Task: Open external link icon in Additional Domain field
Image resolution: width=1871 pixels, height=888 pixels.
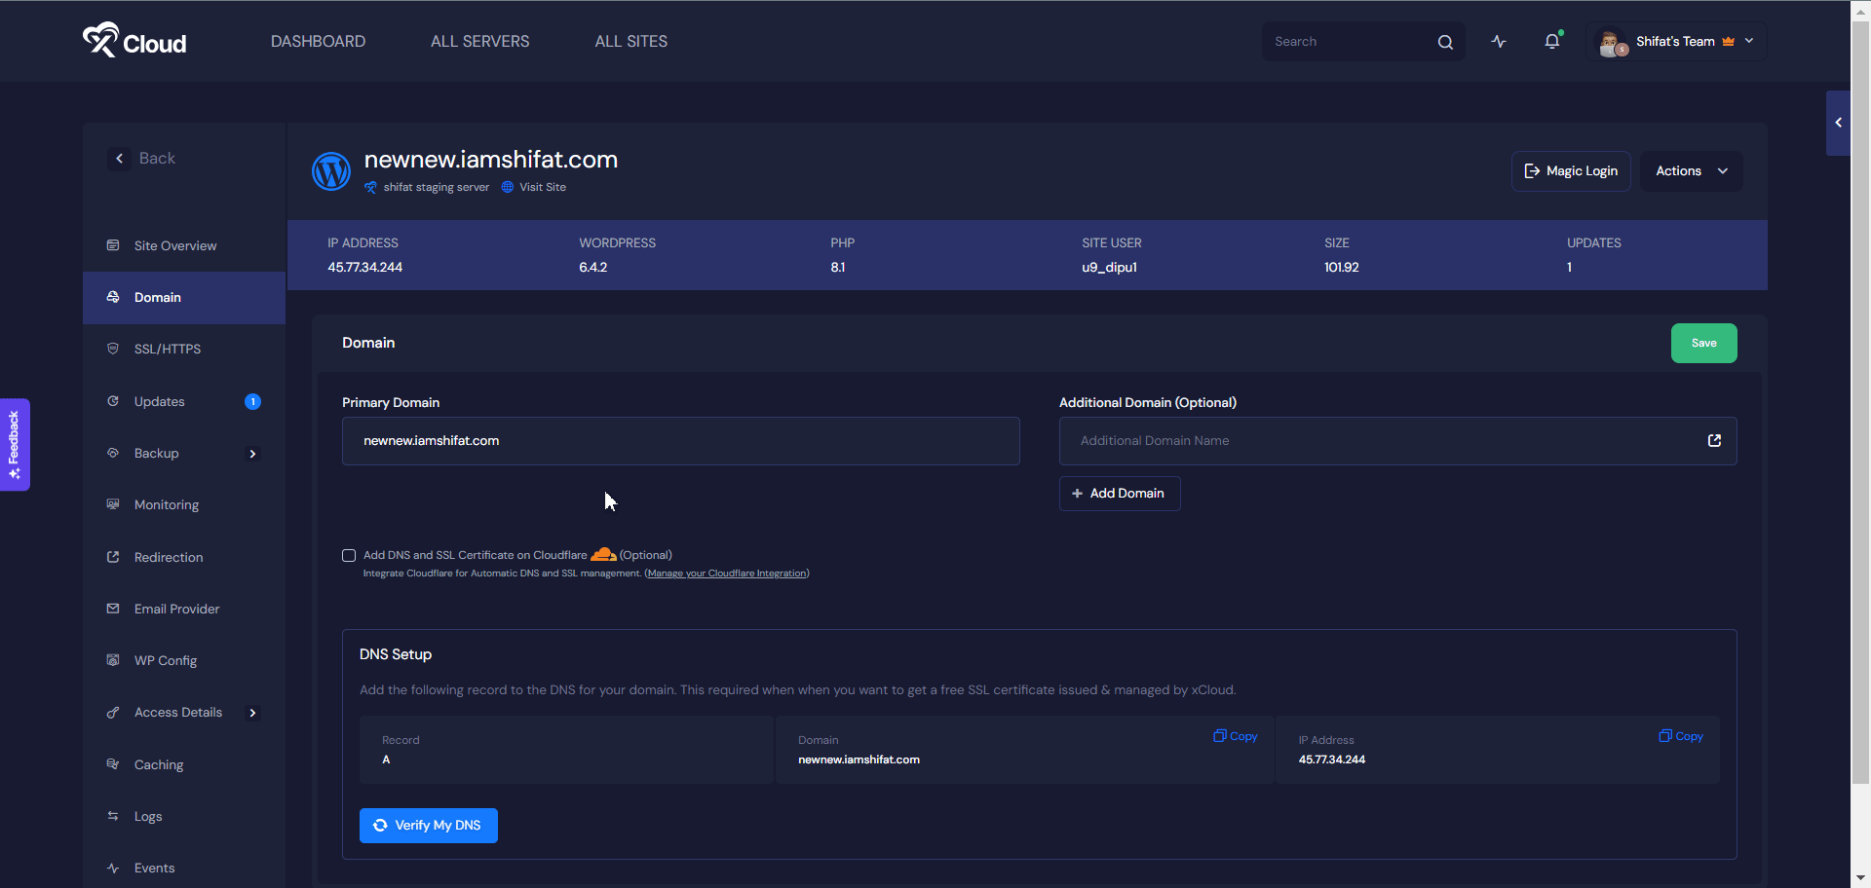Action: pyautogui.click(x=1714, y=441)
